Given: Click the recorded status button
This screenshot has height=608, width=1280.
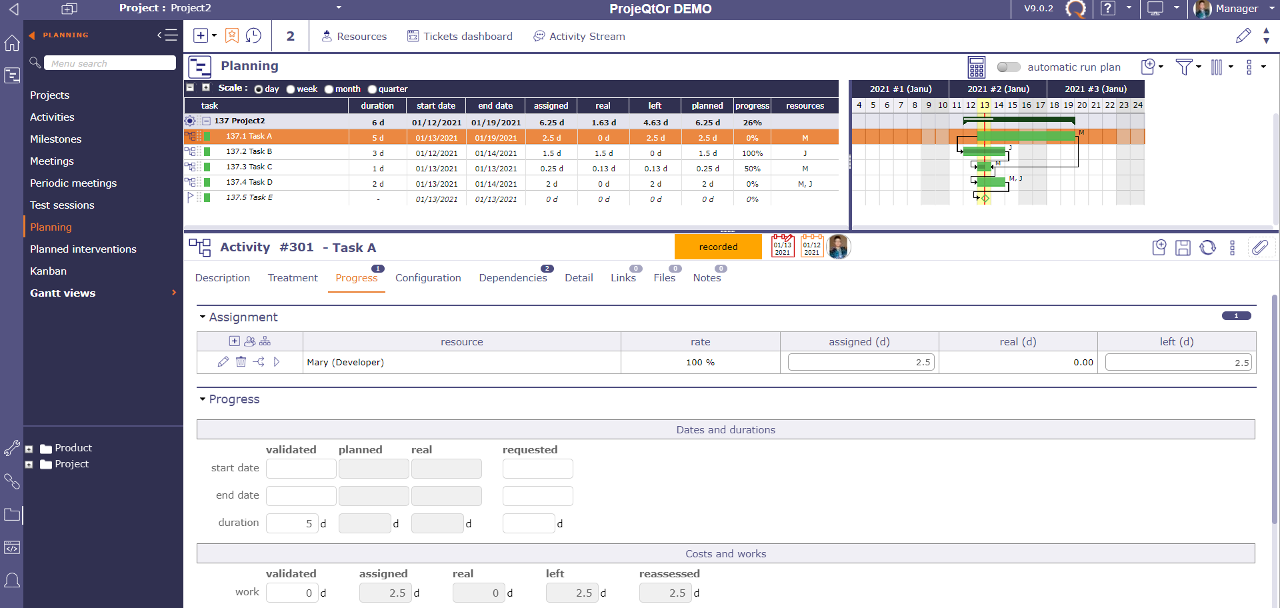Looking at the screenshot, I should pyautogui.click(x=718, y=247).
